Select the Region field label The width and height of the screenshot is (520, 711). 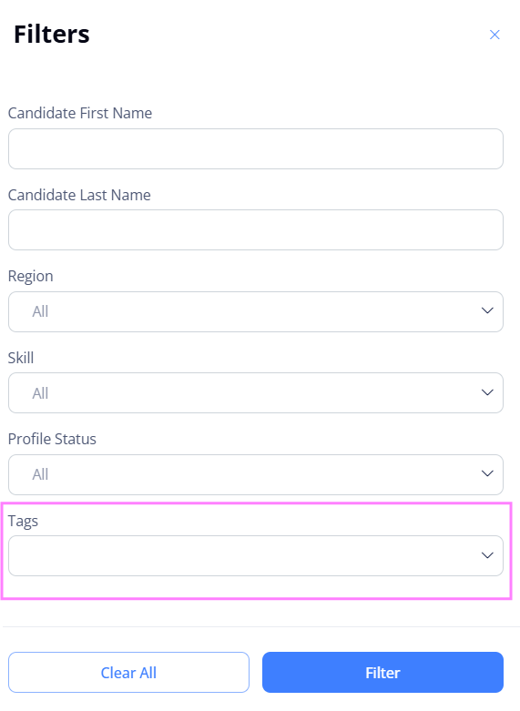tap(30, 276)
